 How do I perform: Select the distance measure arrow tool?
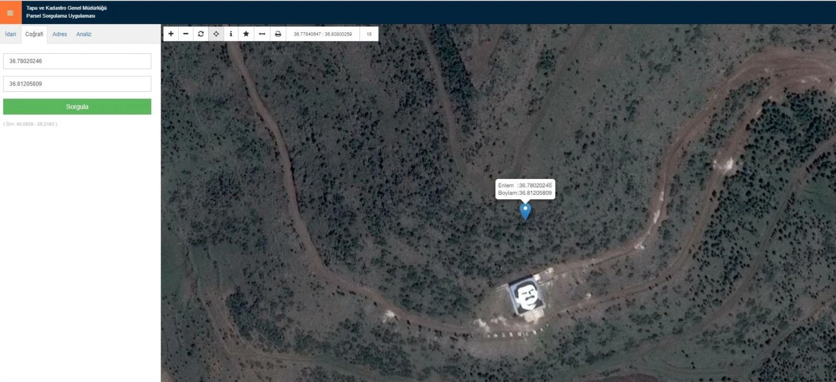tap(262, 34)
